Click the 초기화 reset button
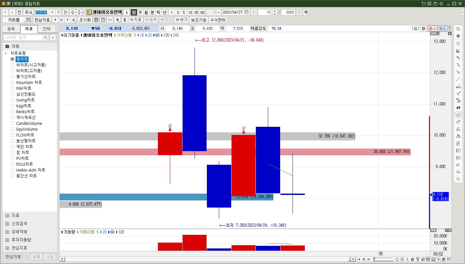Image resolution: width=465 pixels, height=264 pixels. click(x=85, y=20)
